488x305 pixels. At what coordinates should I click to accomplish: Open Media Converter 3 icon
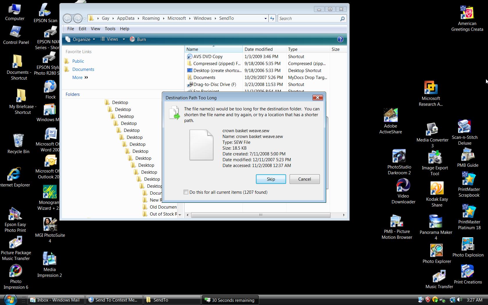pos(432,135)
